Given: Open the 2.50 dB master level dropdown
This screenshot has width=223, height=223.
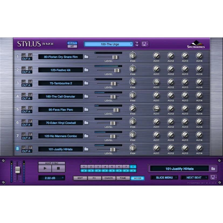Looking at the screenshot, I should (52, 178).
